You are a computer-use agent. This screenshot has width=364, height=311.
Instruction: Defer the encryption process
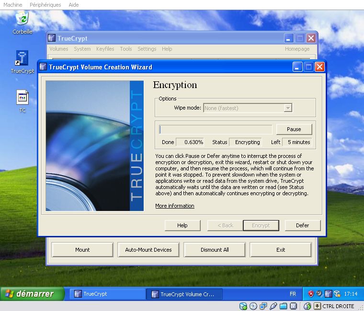coord(303,225)
